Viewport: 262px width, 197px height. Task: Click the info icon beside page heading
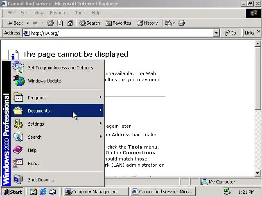(x=13, y=55)
